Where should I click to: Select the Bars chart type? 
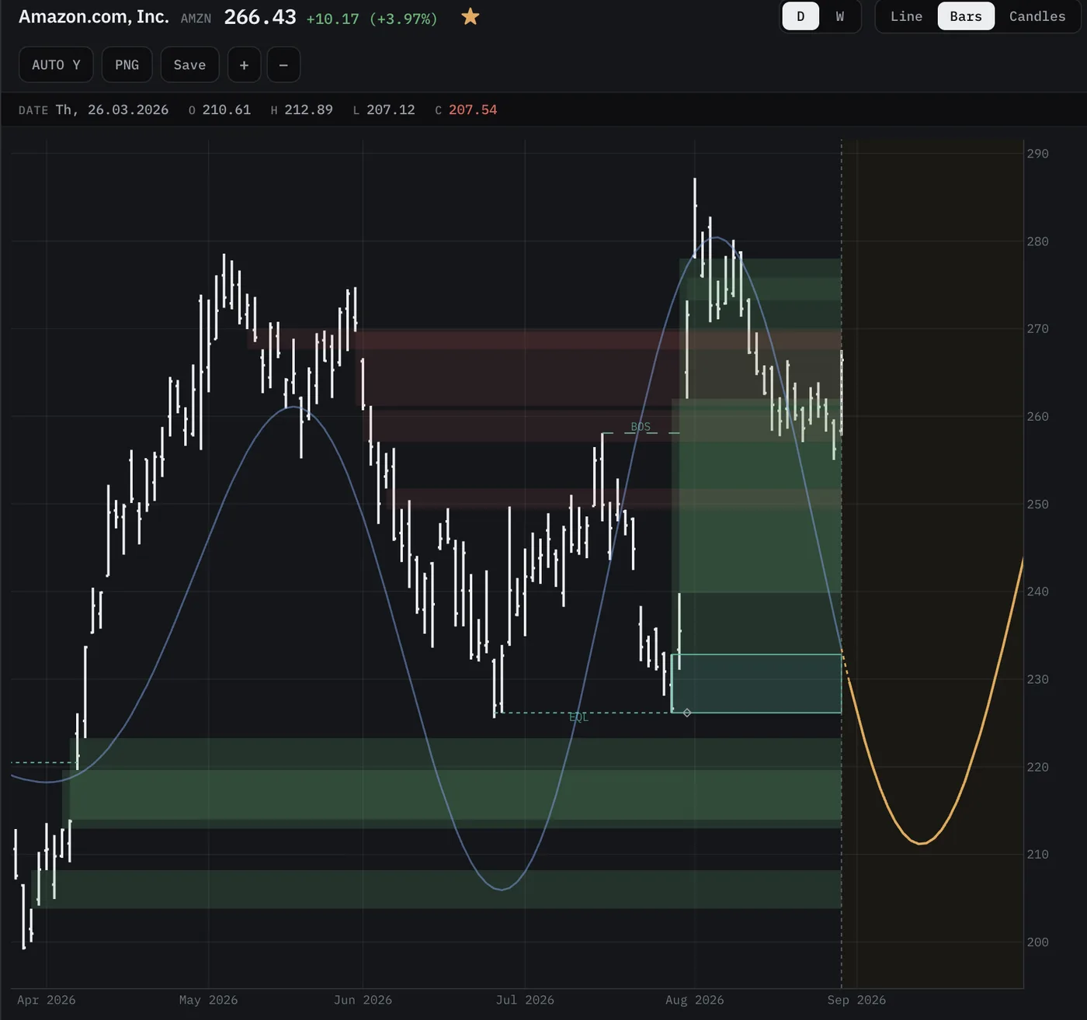[966, 16]
